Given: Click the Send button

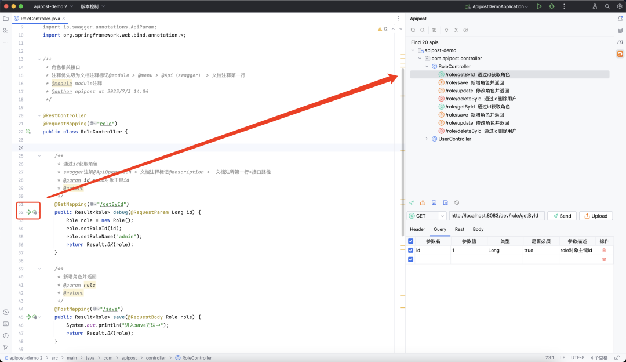Looking at the screenshot, I should 562,216.
